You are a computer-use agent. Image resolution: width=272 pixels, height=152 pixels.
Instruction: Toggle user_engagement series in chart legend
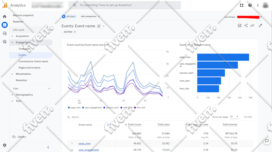[92, 108]
